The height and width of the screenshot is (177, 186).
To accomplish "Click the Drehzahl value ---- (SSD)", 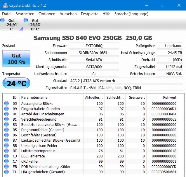I will 170,60.
